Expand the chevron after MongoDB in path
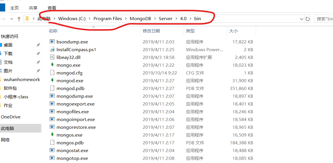 click(155, 19)
